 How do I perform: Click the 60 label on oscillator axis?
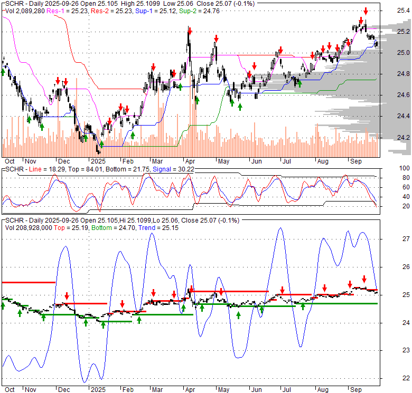(406, 187)
